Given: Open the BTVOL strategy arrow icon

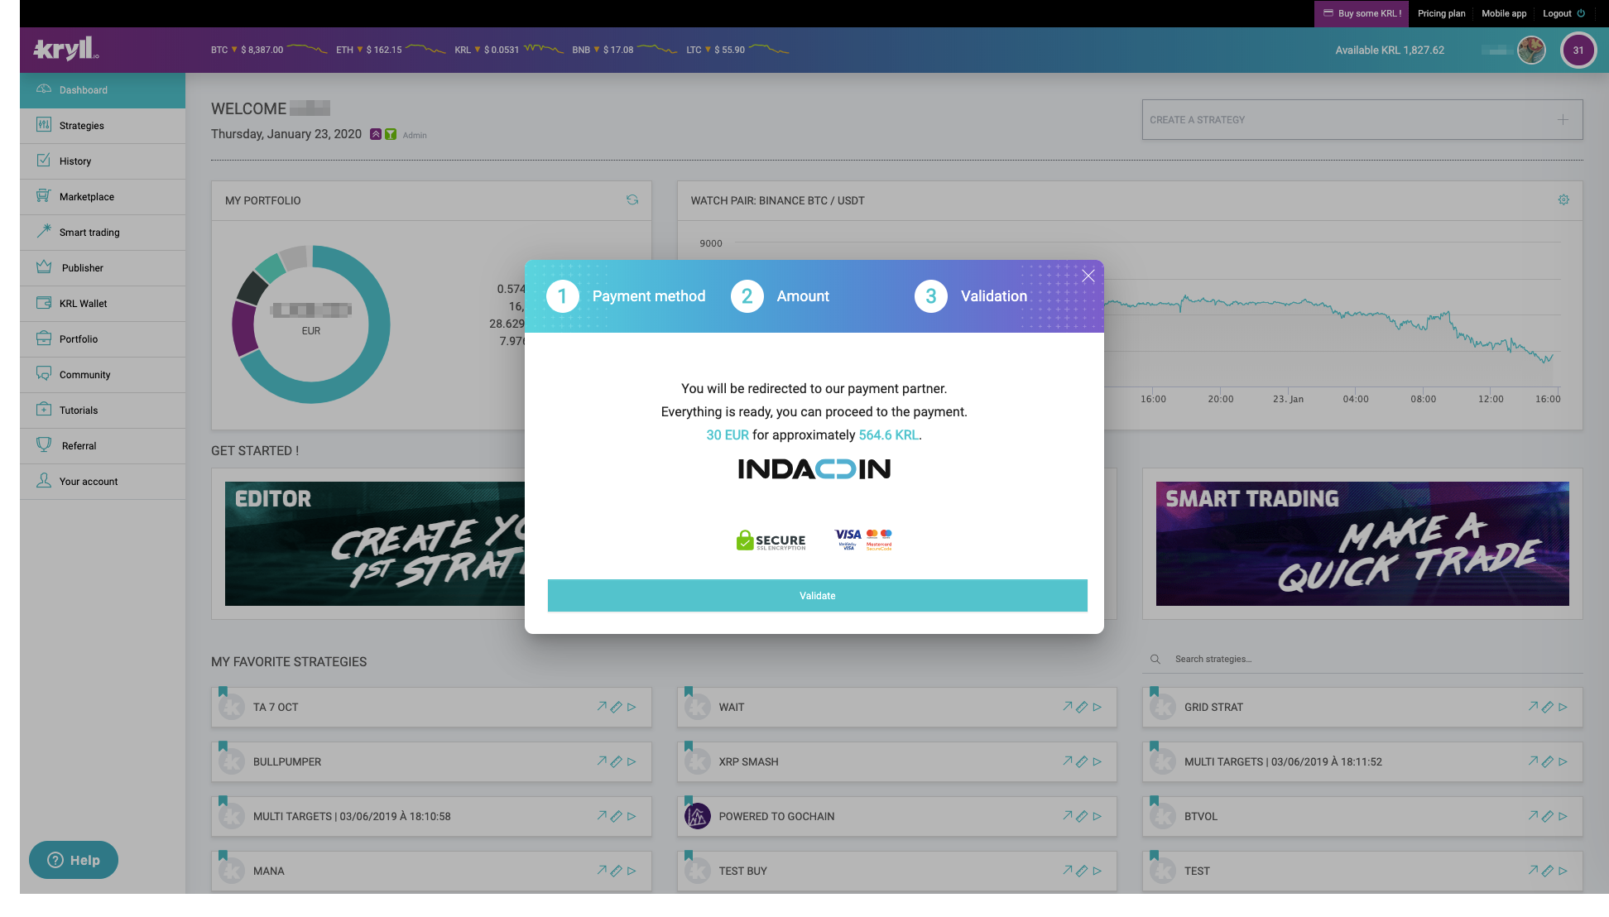Looking at the screenshot, I should [x=1533, y=816].
